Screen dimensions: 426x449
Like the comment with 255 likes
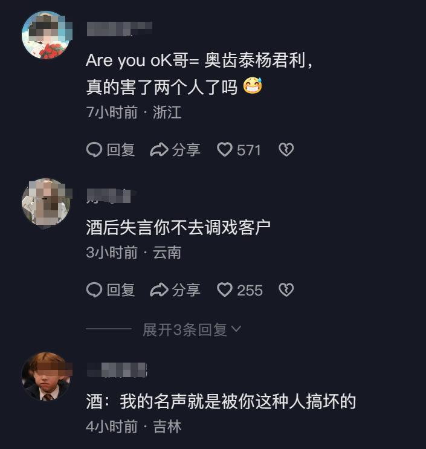(x=225, y=290)
